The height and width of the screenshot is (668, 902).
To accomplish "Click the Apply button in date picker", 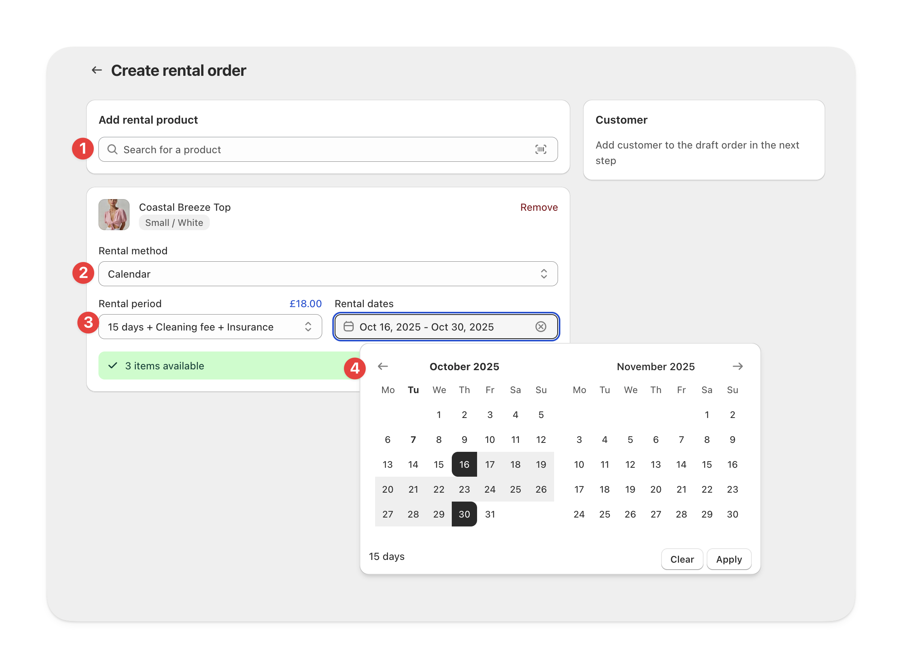I will coord(729,559).
